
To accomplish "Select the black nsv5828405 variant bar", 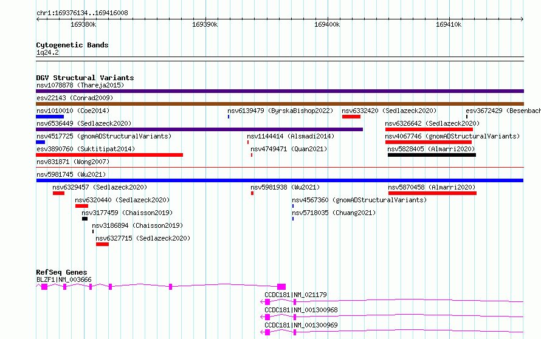I will point(432,155).
